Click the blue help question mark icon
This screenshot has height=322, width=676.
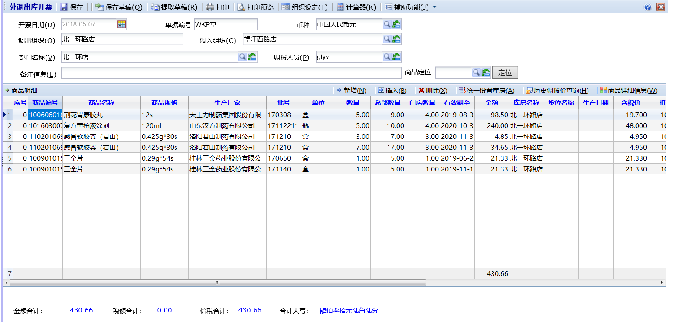648,7
